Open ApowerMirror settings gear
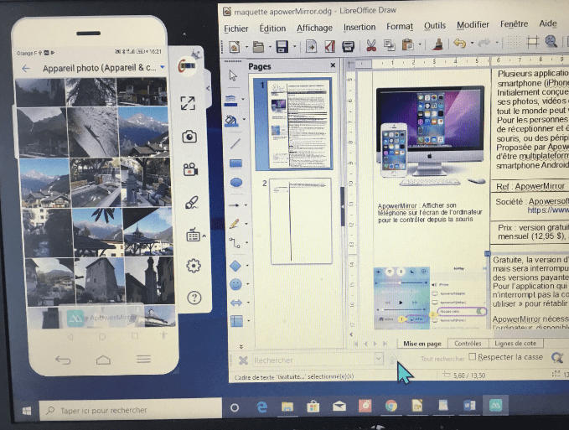 193,266
